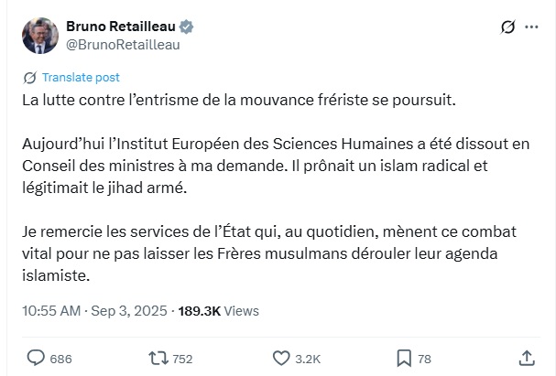Image resolution: width=556 pixels, height=376 pixels.
Task: Click the 752 reposts count
Action: 182,358
